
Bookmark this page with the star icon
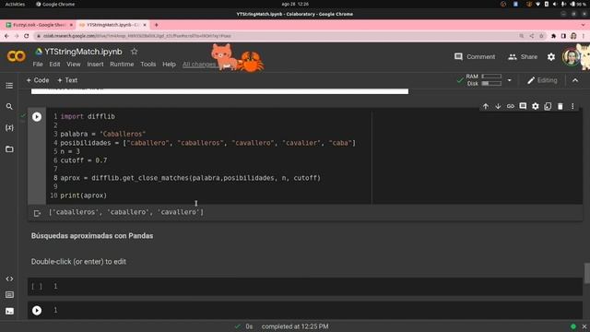[x=541, y=36]
